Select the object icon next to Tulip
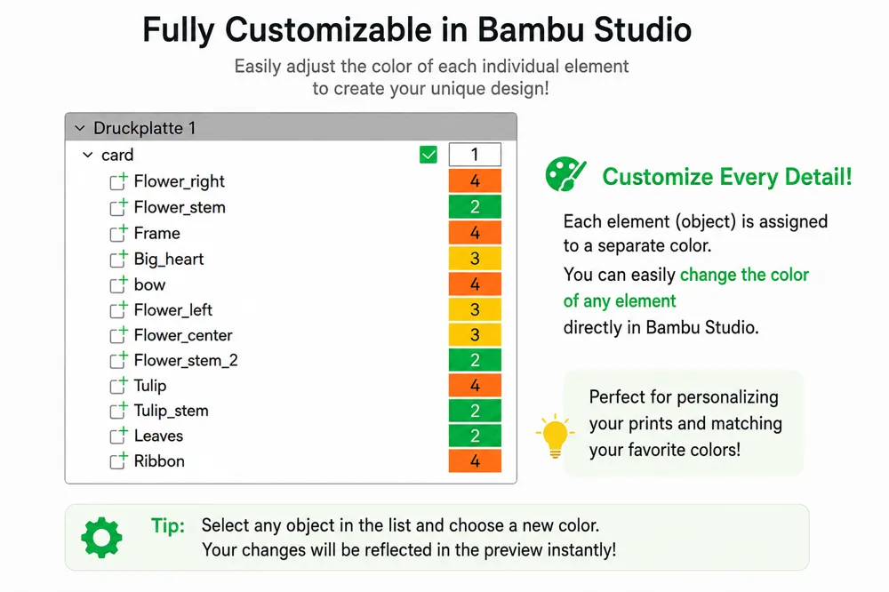This screenshot has width=889, height=592. (x=118, y=385)
